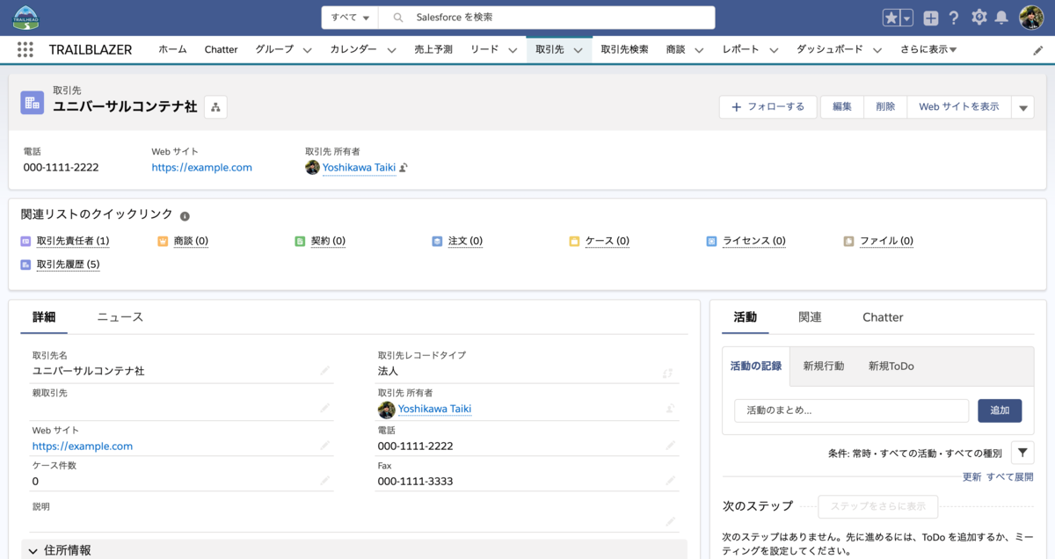1055x559 pixels.
Task: Select the 新規ToDo tab
Action: pos(891,366)
